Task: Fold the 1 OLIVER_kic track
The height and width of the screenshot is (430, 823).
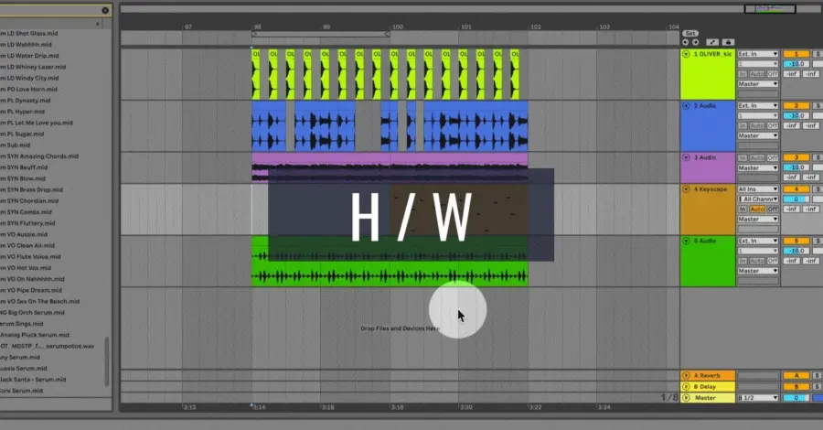Action: pyautogui.click(x=686, y=54)
